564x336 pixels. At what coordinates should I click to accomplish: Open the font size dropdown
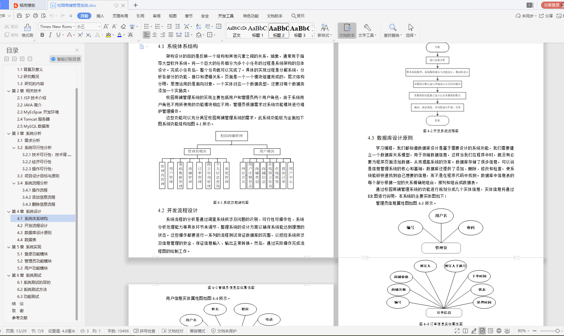[x=99, y=27]
